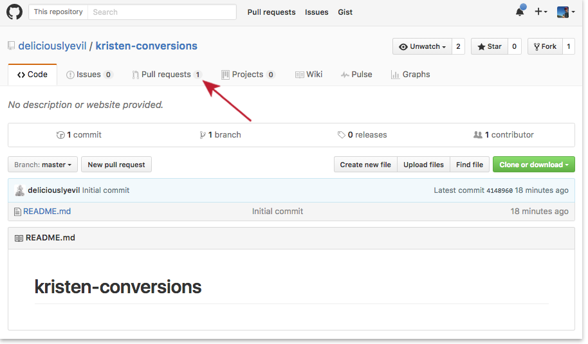View watchers count 2
The image size is (588, 344).
(458, 46)
